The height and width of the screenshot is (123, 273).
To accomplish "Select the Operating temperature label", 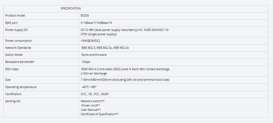I will pyautogui.click(x=21, y=87).
